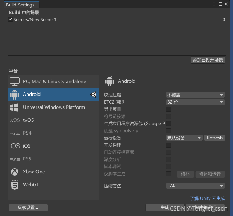Screen dimensions: 233x216
Task: Click the PC, Mac & Linux Standalone monitor icon
Action: click(15, 82)
